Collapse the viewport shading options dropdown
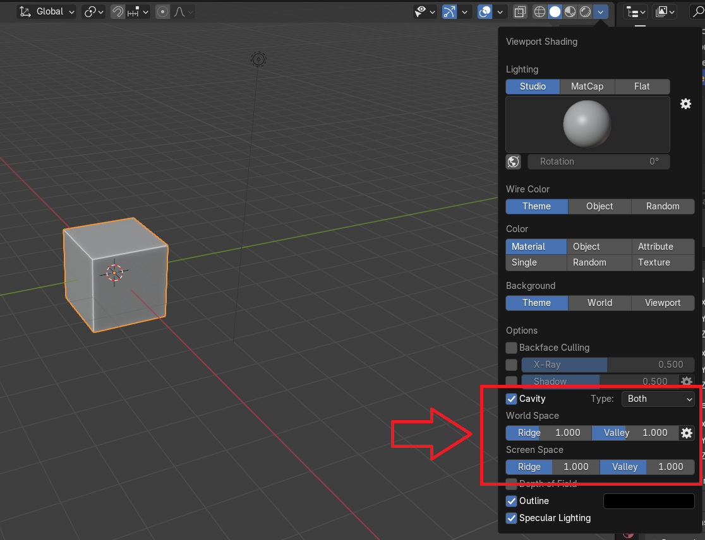The width and height of the screenshot is (705, 540). (x=601, y=12)
